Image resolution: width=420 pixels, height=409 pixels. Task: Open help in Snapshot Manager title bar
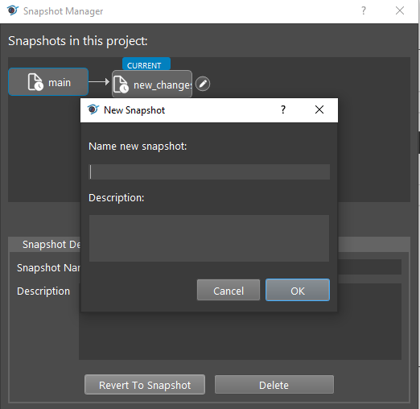[364, 11]
